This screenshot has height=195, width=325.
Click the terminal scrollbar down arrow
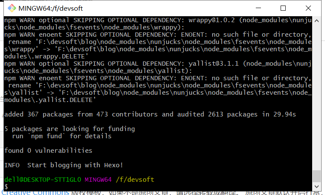316,186
